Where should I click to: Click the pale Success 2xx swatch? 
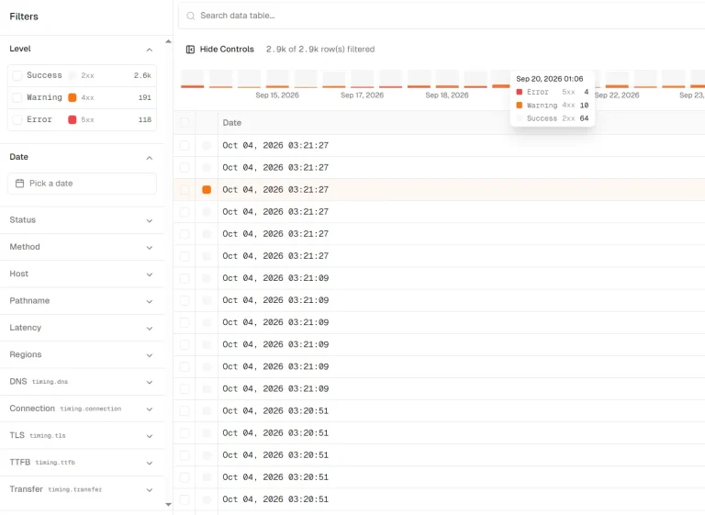[72, 75]
